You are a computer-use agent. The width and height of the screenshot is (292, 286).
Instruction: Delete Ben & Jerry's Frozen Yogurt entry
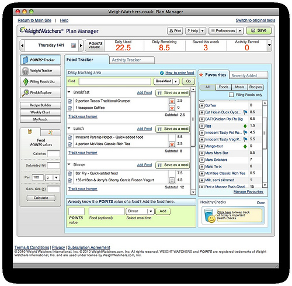[x=69, y=180]
